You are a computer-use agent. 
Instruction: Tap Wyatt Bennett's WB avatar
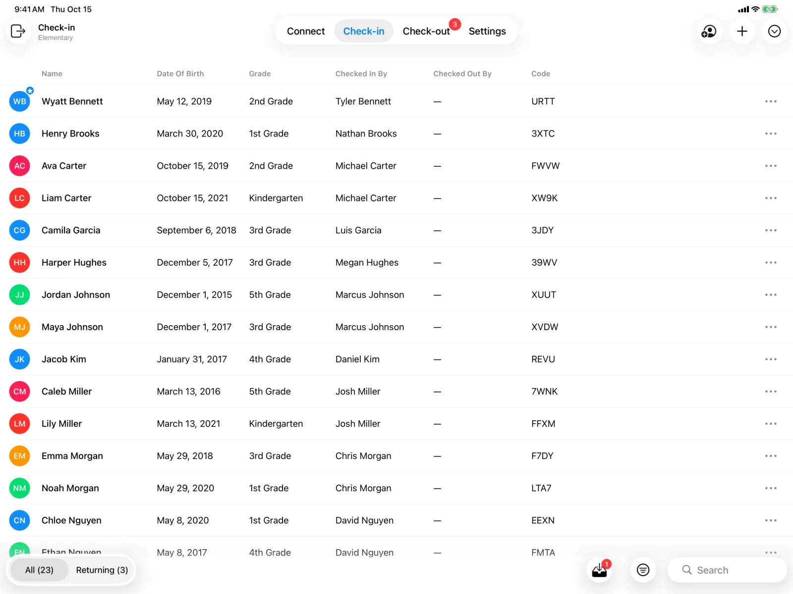click(20, 101)
